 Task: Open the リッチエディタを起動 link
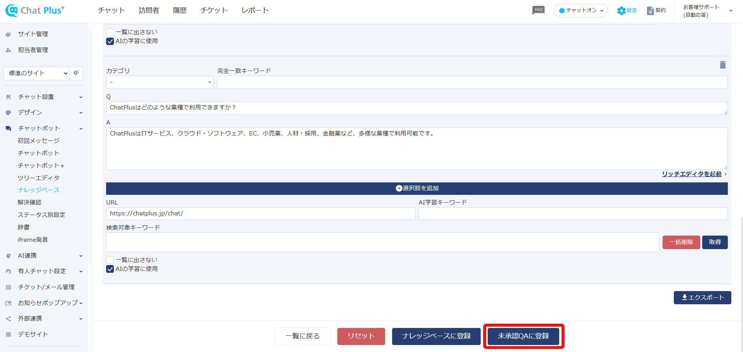[x=691, y=174]
